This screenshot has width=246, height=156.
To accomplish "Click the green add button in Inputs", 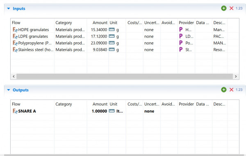I will [x=224, y=8].
